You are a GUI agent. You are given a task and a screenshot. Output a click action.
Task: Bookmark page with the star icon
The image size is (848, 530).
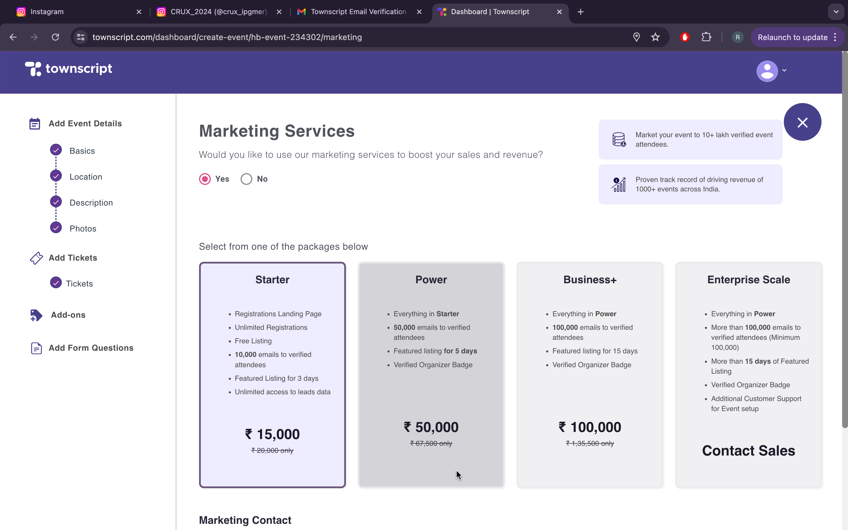pyautogui.click(x=655, y=37)
